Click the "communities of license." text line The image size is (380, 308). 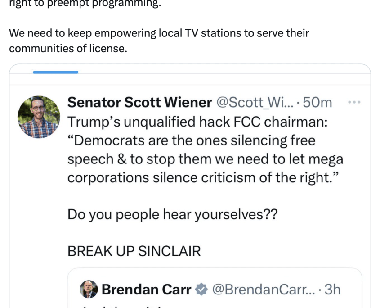click(x=68, y=49)
